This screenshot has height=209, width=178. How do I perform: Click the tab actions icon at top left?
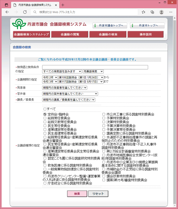click(6, 5)
